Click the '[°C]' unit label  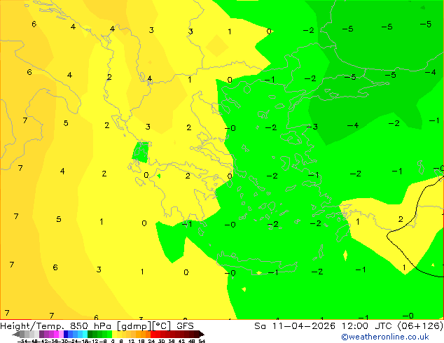(162, 326)
